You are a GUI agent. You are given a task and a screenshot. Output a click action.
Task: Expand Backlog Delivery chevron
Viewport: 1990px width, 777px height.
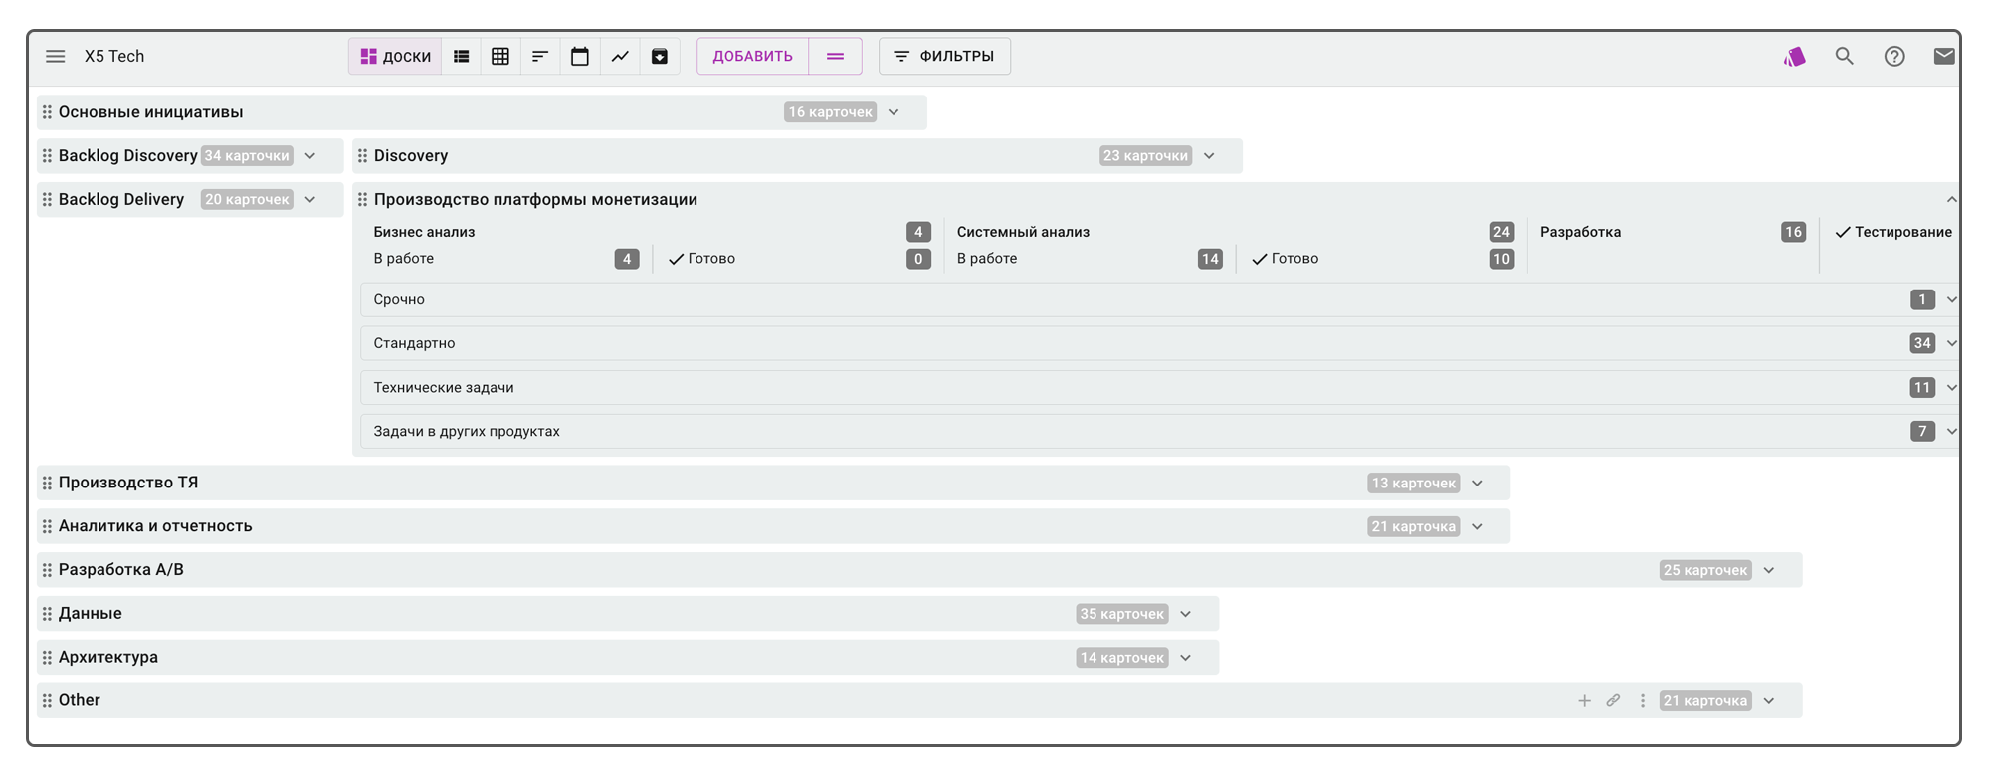point(310,200)
